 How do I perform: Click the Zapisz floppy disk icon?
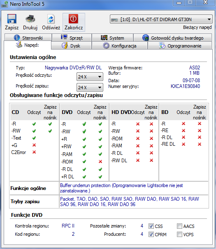tap(12, 19)
